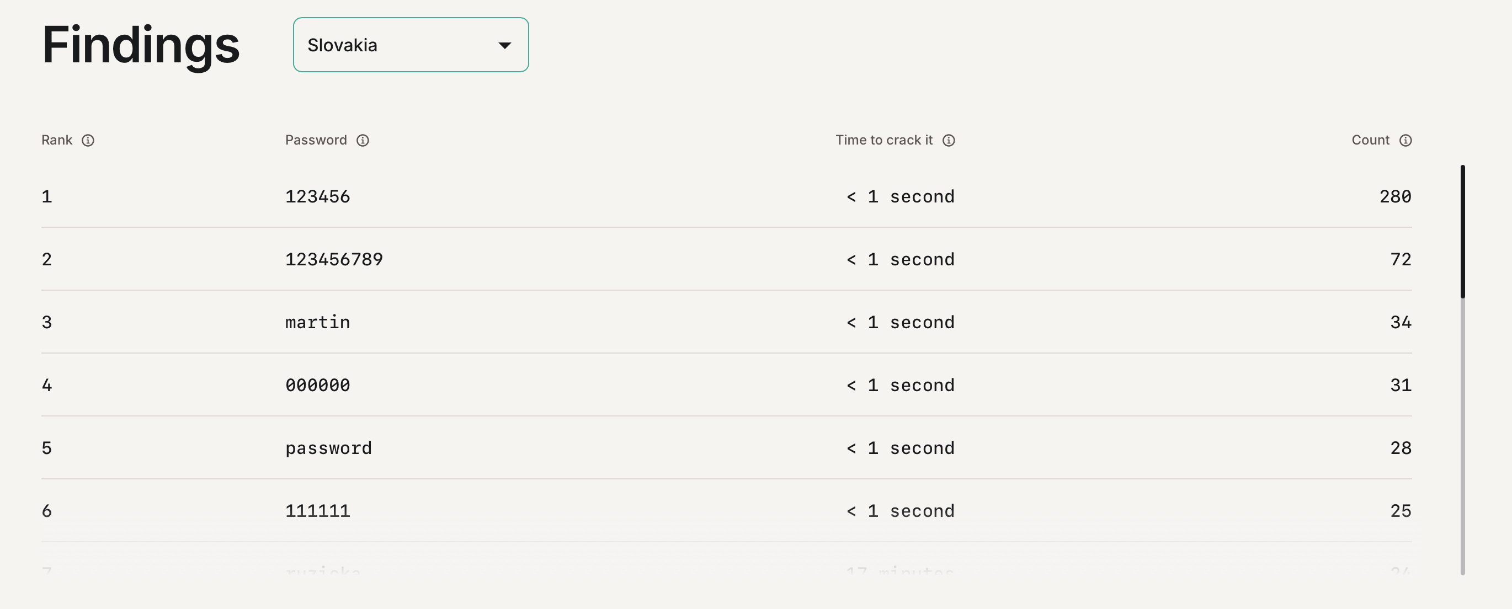Click the Count column header
This screenshot has height=609, width=1512.
click(1372, 140)
